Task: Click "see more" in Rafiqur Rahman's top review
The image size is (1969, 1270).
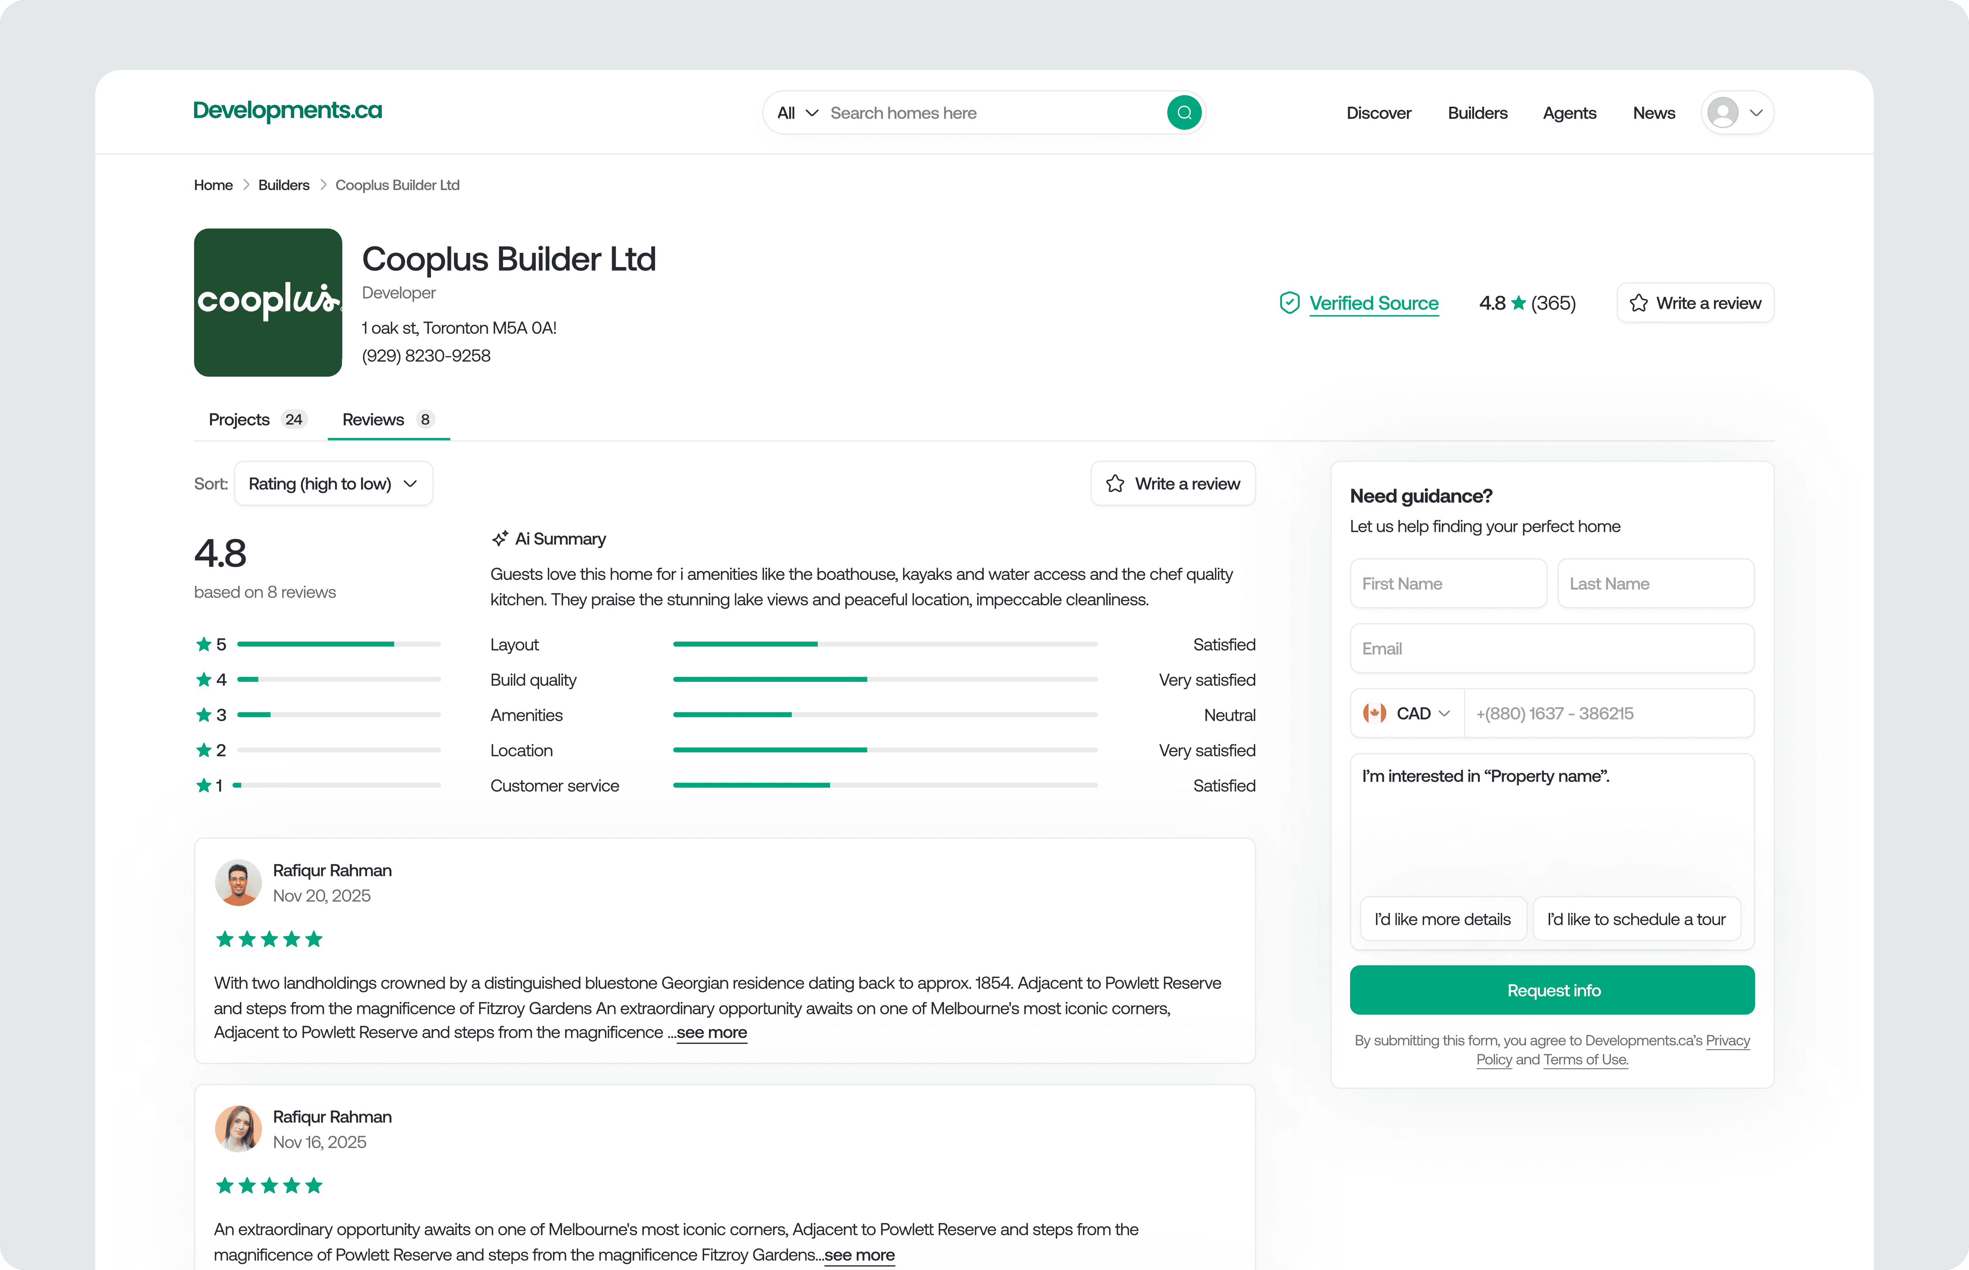Action: [x=711, y=1033]
